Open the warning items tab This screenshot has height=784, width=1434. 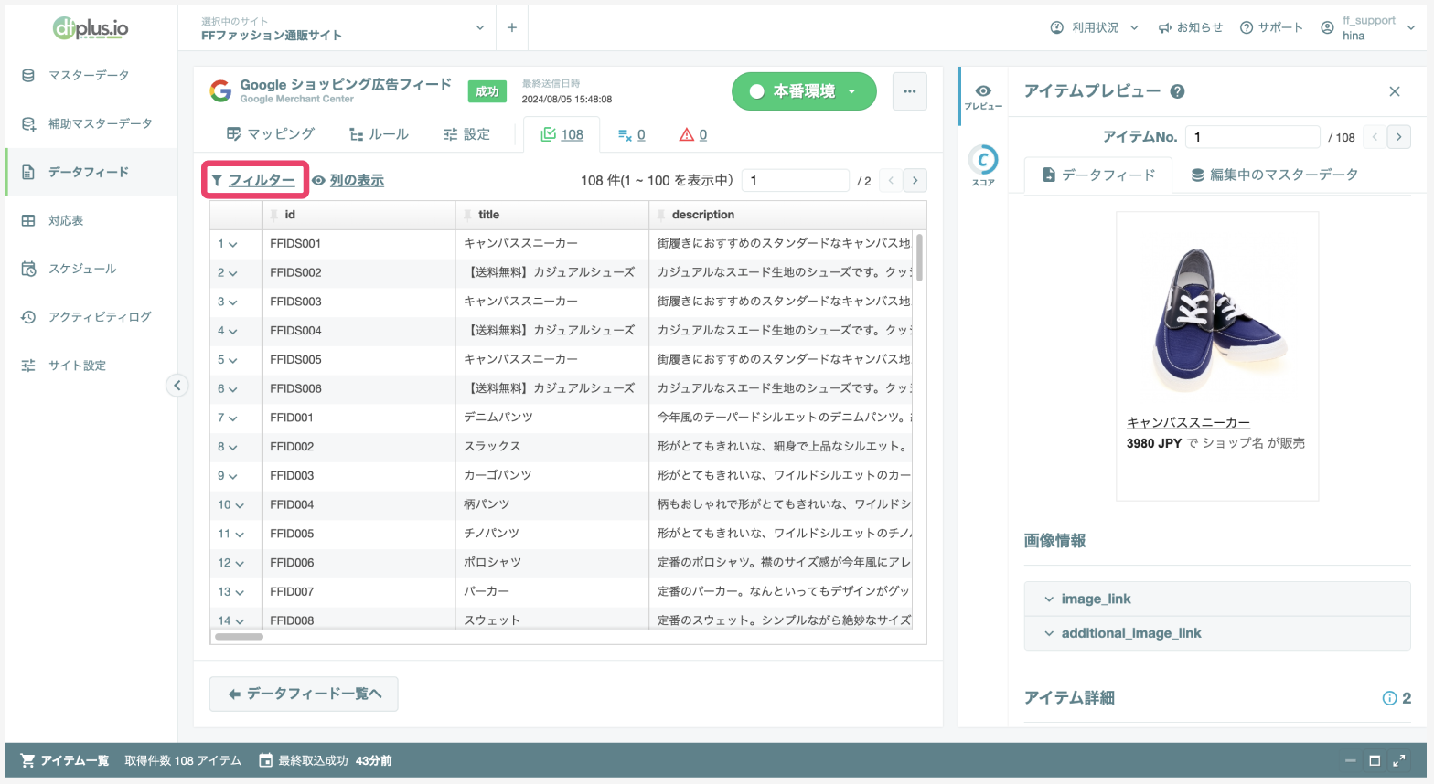pos(693,134)
